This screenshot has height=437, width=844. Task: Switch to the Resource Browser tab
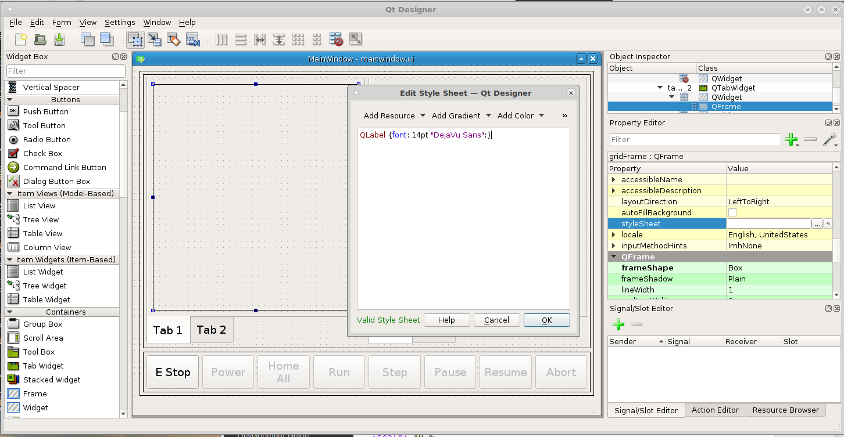click(x=785, y=410)
